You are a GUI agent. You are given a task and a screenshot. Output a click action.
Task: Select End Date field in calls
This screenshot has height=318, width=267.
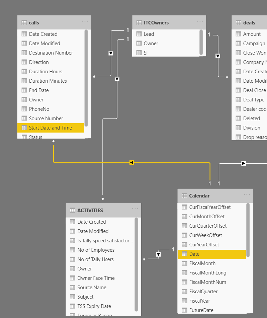pyautogui.click(x=51, y=90)
